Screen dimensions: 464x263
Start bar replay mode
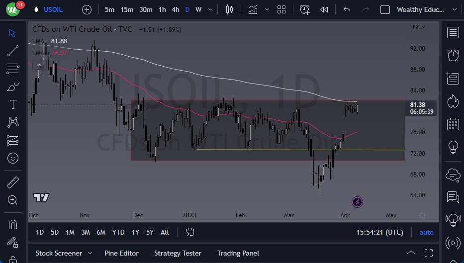pos(324,9)
